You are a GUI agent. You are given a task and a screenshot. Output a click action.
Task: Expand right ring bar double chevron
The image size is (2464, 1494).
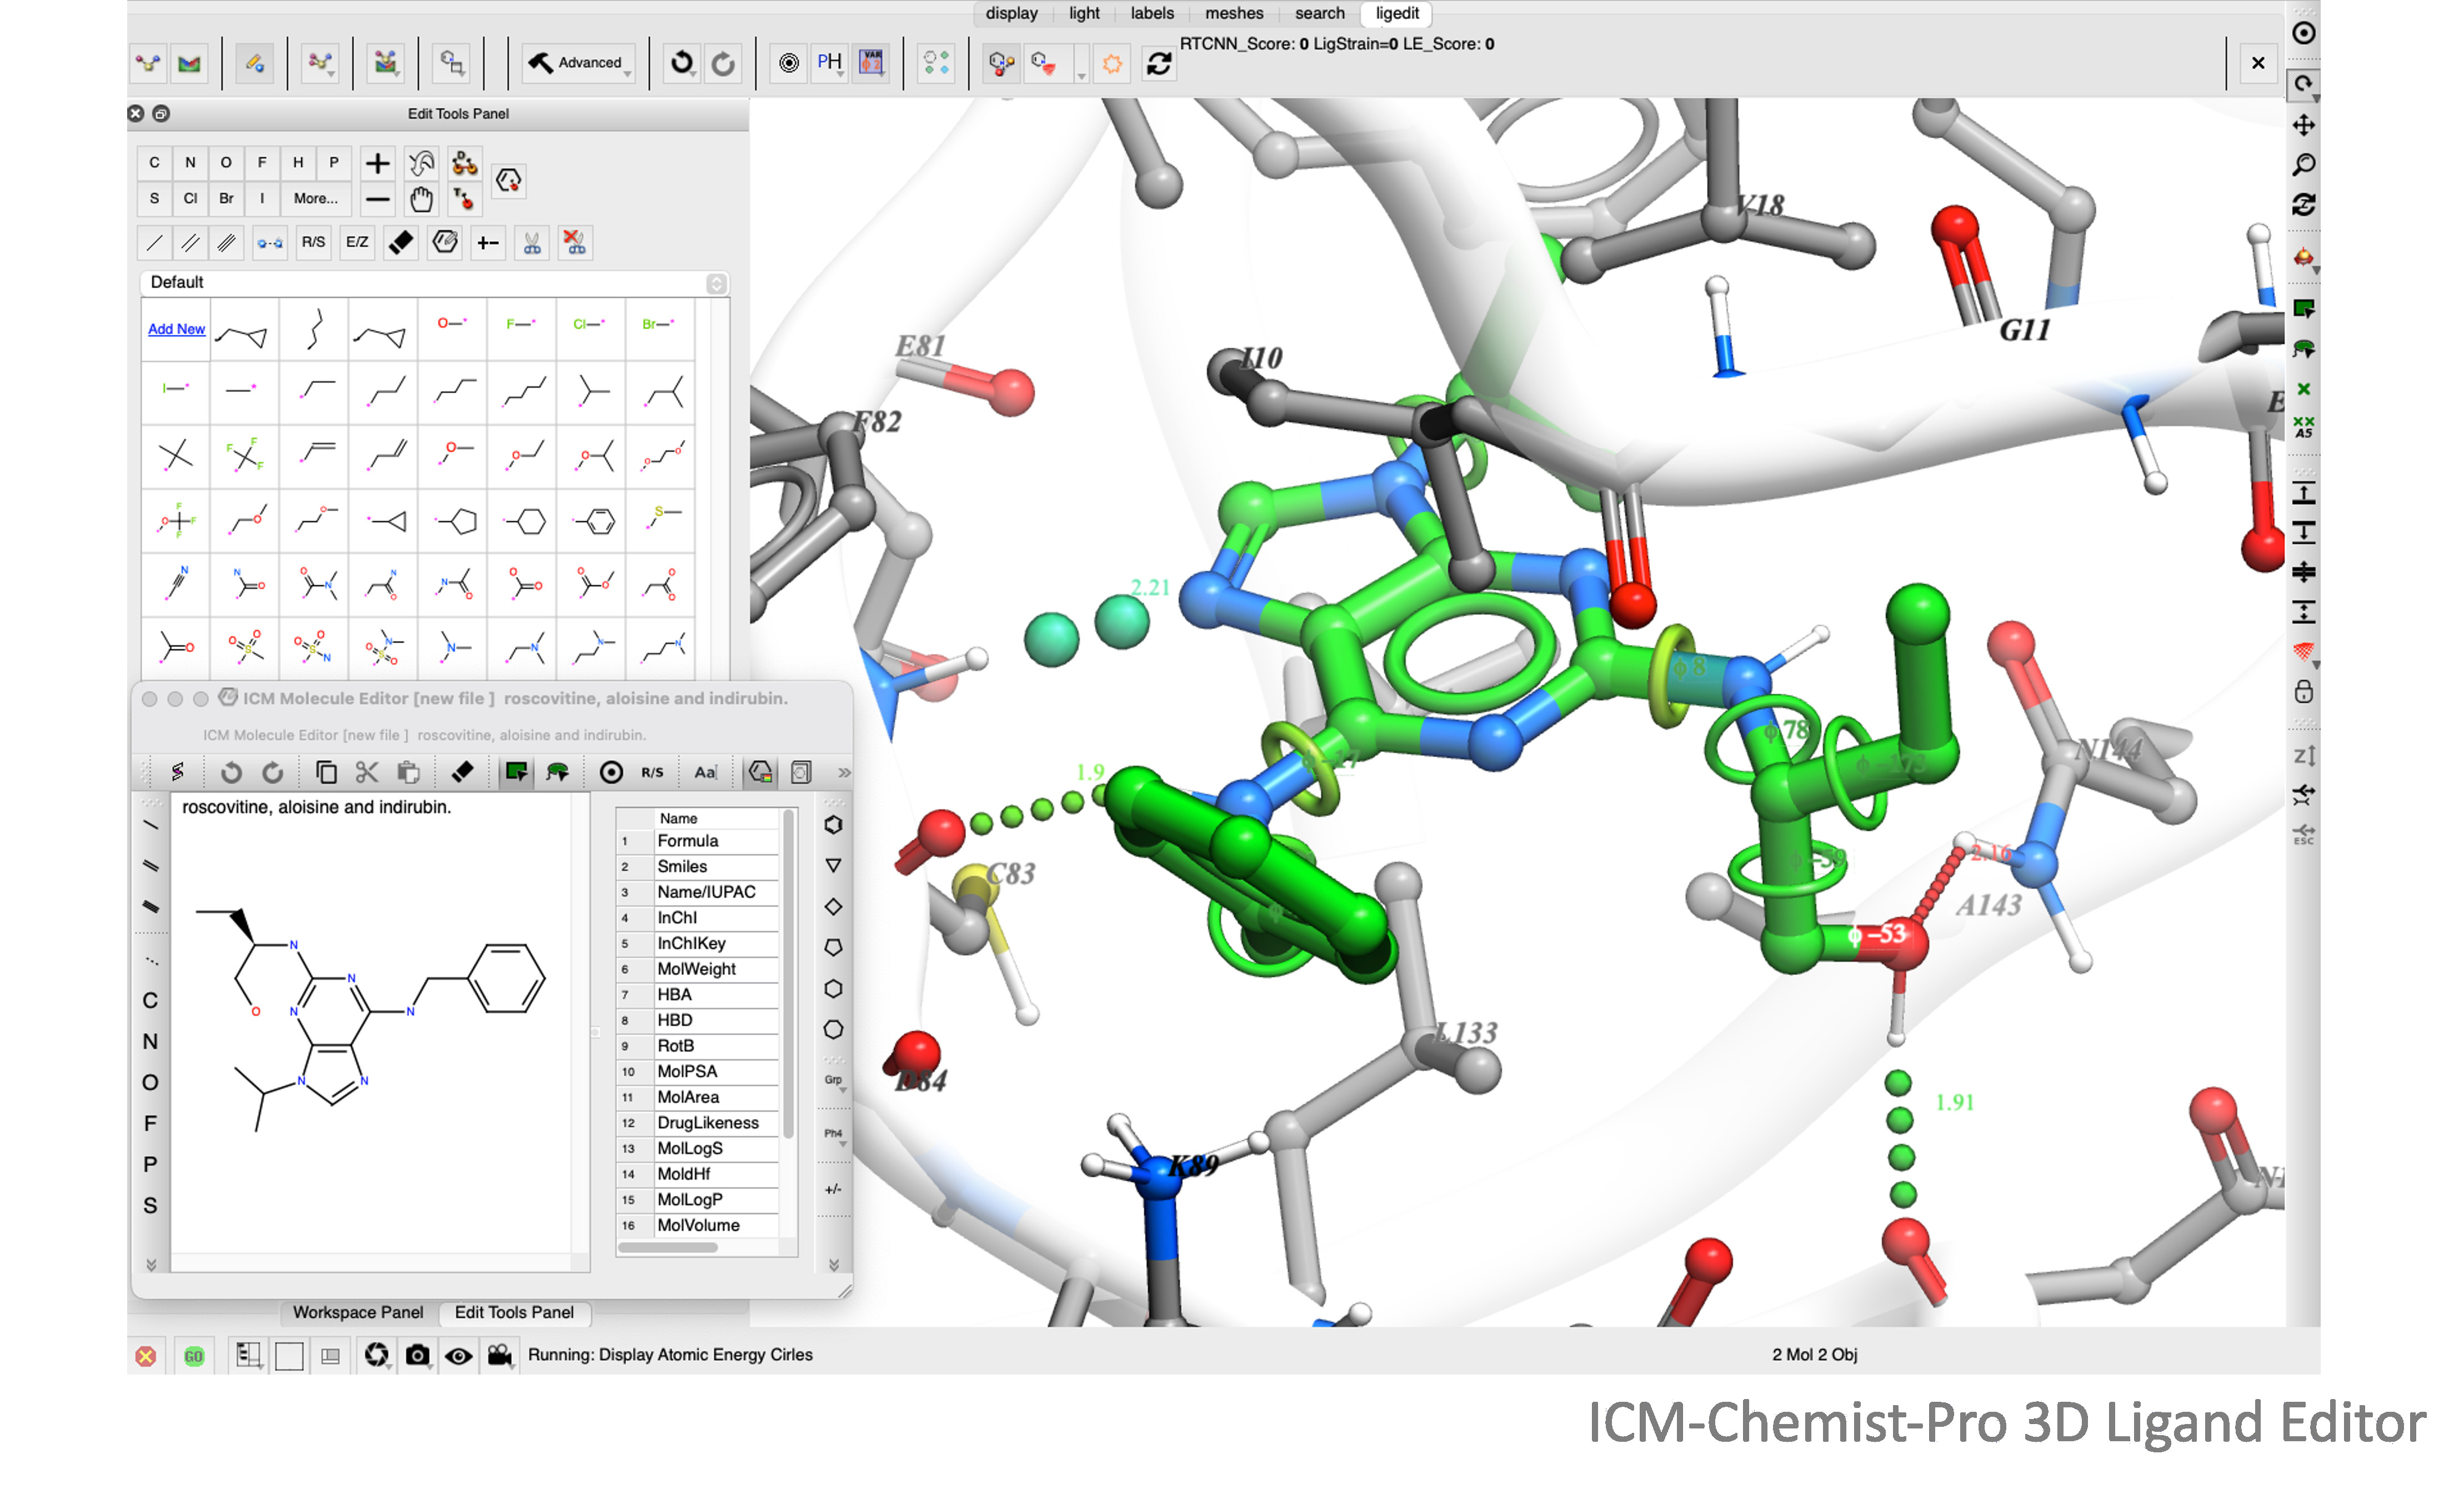point(834,1264)
